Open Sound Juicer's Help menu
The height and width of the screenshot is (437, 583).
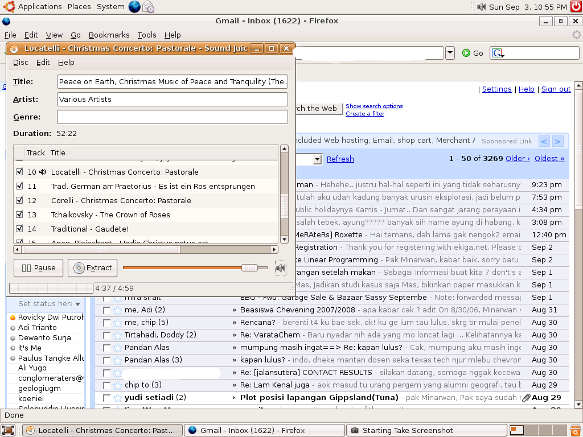(x=66, y=63)
